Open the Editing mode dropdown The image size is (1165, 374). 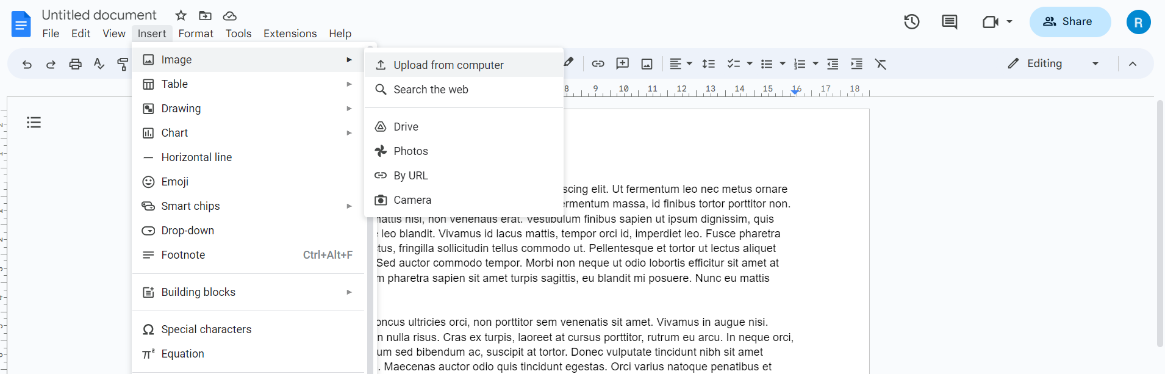1053,63
